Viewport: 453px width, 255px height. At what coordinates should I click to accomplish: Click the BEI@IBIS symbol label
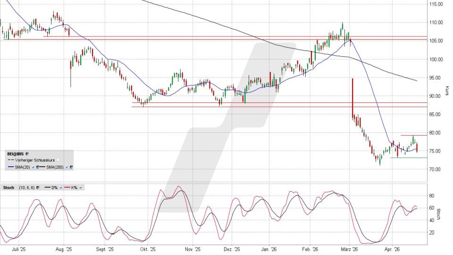point(14,154)
